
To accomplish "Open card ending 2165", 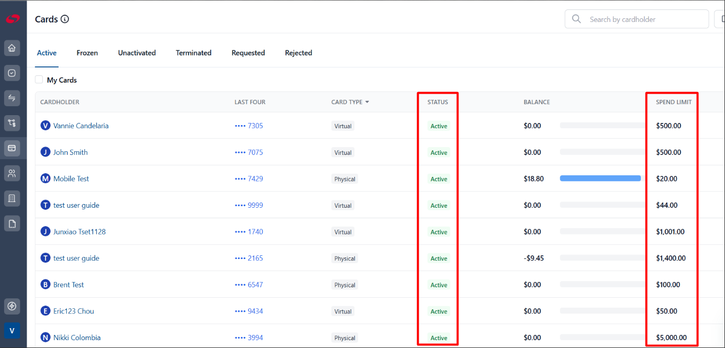I will coord(249,258).
